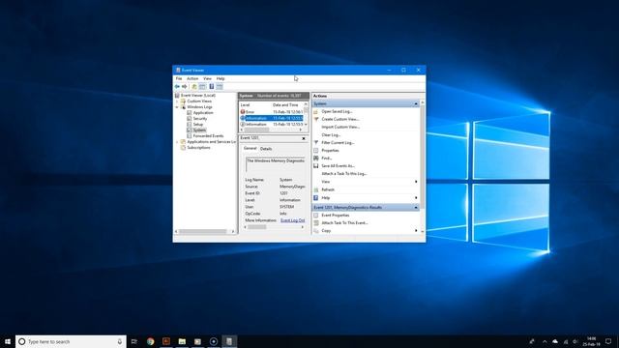Open the Action Center notifications icon
The width and height of the screenshot is (619, 348).
tap(608, 341)
